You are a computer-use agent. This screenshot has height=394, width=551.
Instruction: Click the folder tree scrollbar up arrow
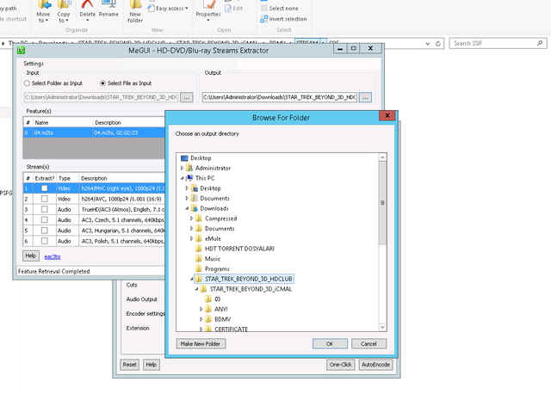[x=382, y=157]
